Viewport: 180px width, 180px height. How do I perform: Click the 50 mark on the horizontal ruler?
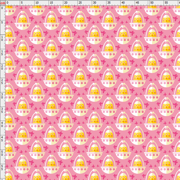152,2
